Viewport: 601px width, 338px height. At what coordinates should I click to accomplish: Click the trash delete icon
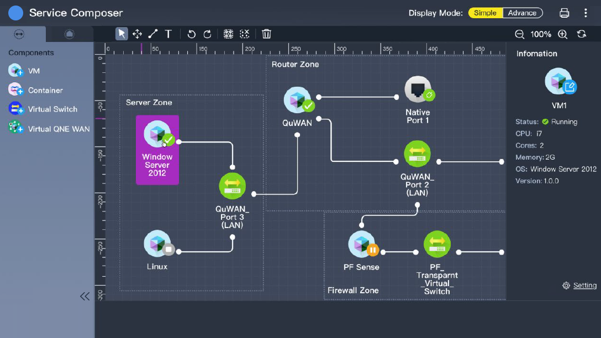point(266,34)
